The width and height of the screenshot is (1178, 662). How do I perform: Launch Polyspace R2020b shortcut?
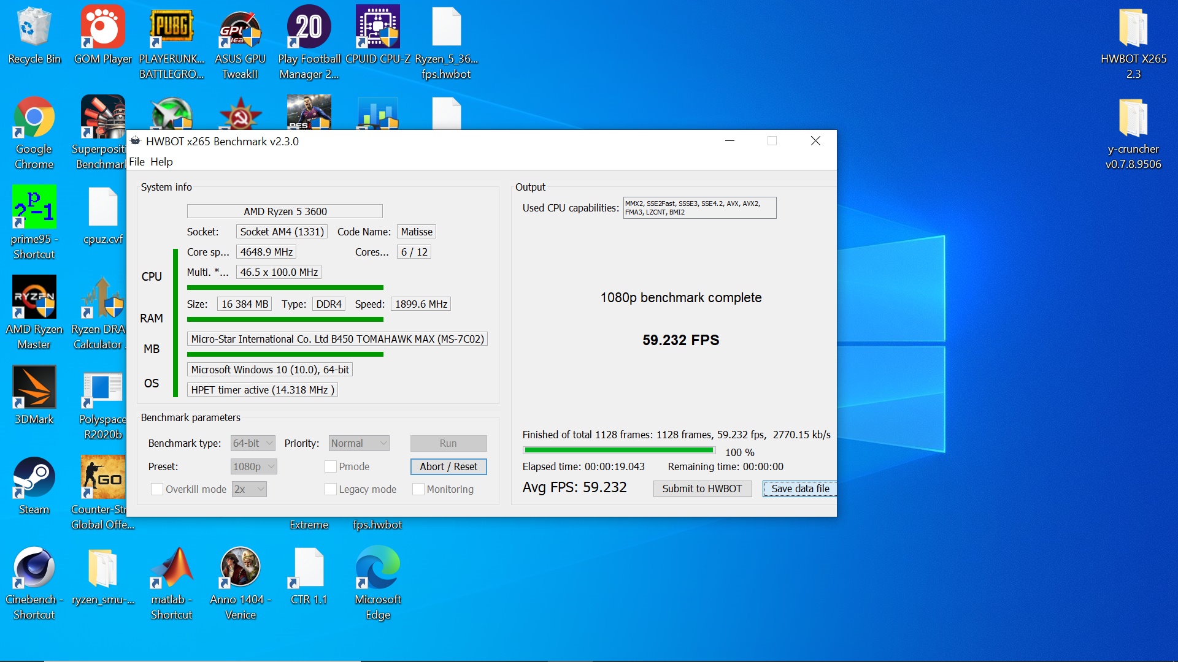coord(103,403)
